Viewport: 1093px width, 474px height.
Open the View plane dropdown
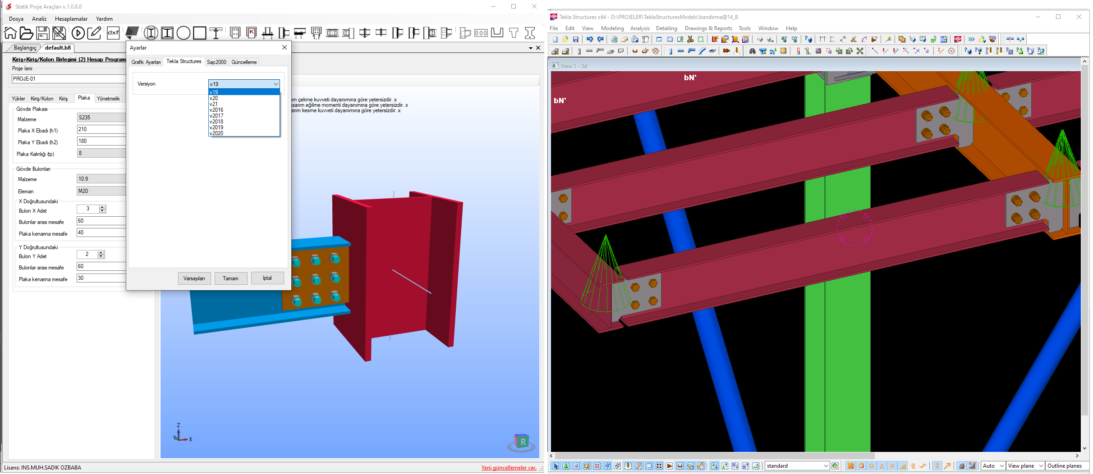(1025, 466)
